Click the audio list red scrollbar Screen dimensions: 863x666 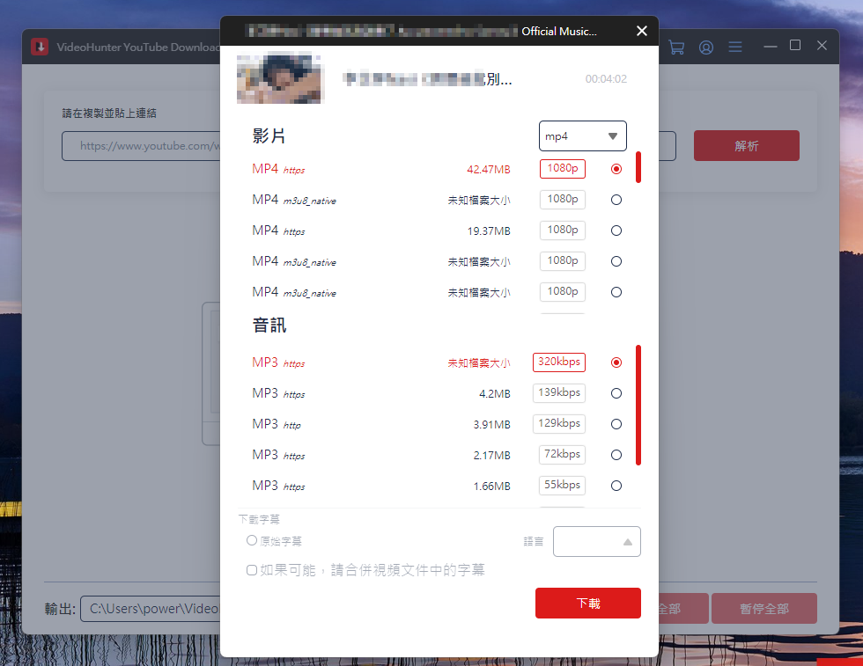click(x=638, y=405)
